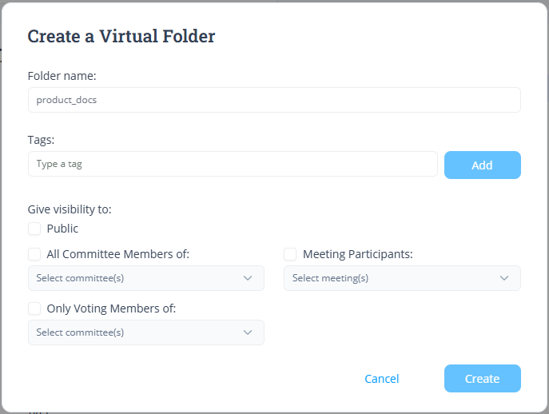Open committee dropdown under Only Voting Members
The image size is (549, 414).
click(x=136, y=332)
